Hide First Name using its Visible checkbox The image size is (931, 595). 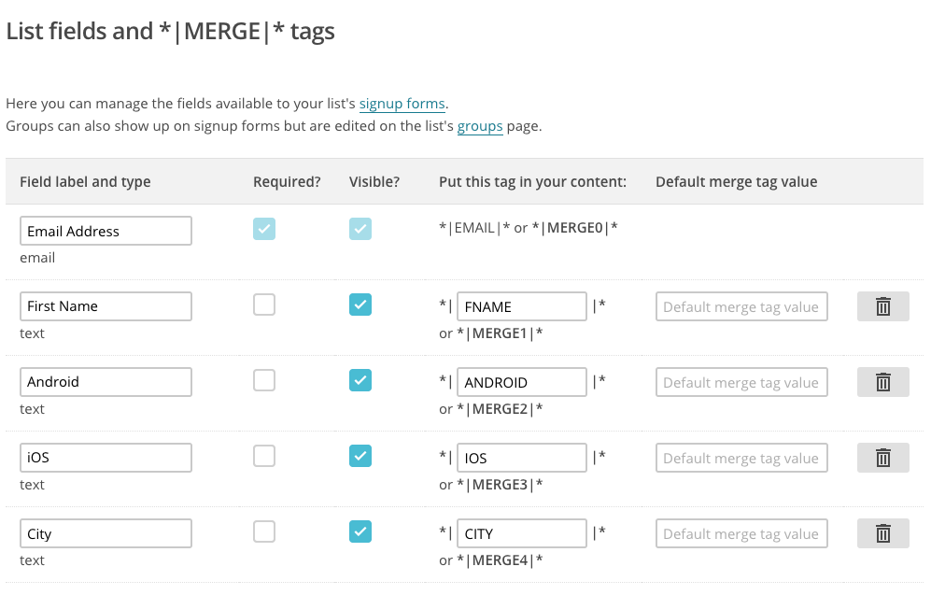360,305
